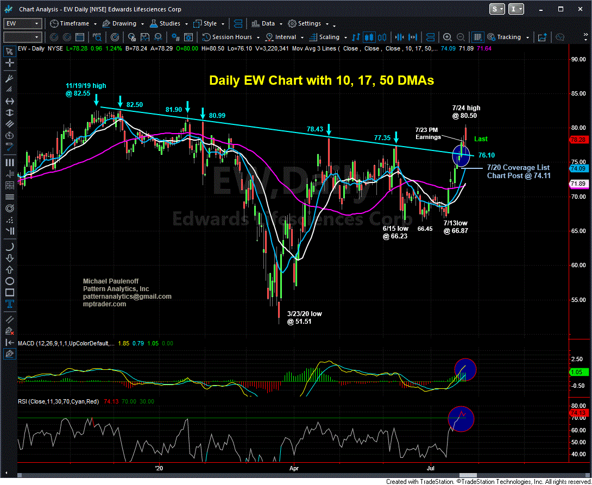Select the Andrews pitchfork tool

pos(9,78)
